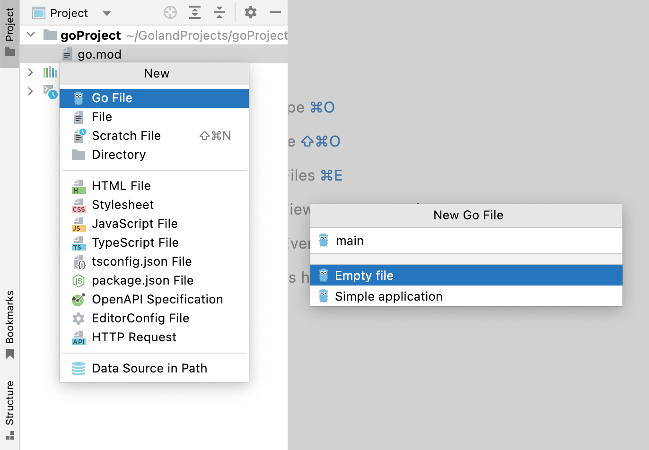Pick Simple application template
This screenshot has height=450, width=649.
coord(389,296)
